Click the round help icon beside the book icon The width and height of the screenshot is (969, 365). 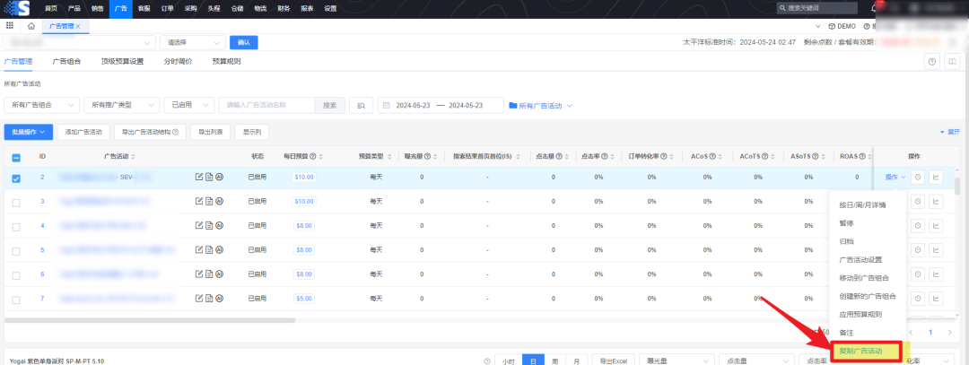[931, 61]
